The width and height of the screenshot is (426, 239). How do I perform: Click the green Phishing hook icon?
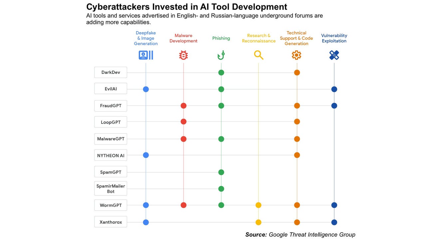(221, 55)
